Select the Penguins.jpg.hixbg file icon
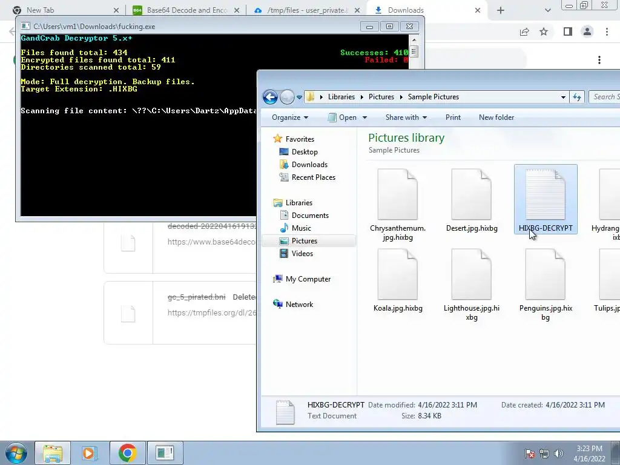620x465 pixels. [546, 274]
